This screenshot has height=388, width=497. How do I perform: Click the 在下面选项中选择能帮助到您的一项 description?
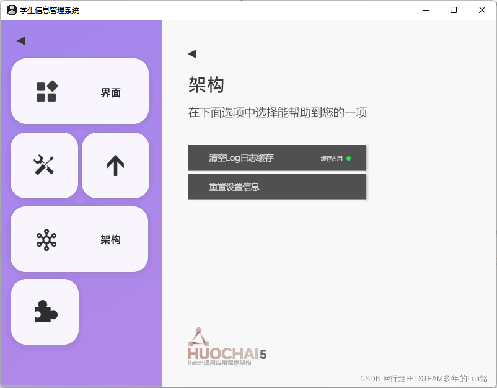point(278,113)
